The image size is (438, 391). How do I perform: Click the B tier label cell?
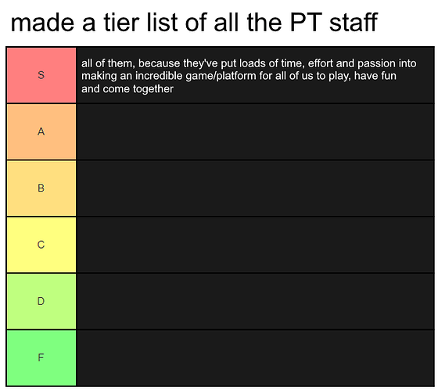tap(41, 188)
